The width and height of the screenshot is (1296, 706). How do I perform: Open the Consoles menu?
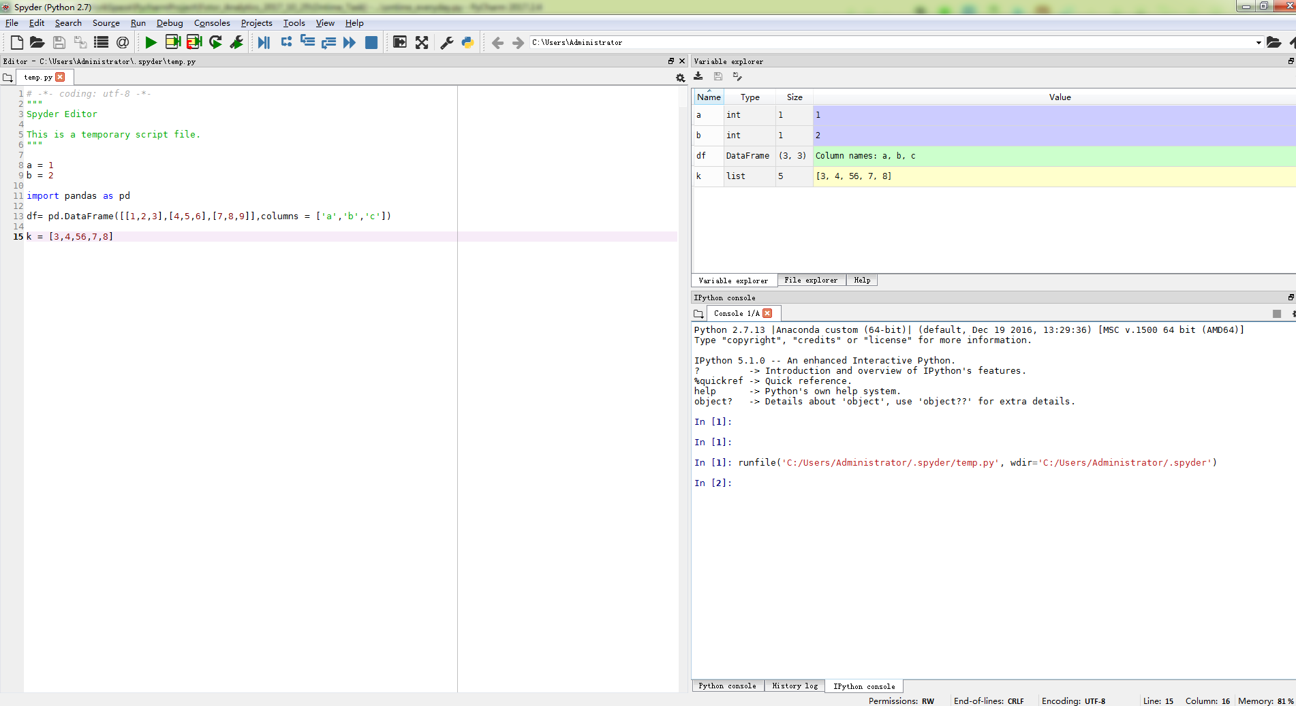[x=212, y=23]
